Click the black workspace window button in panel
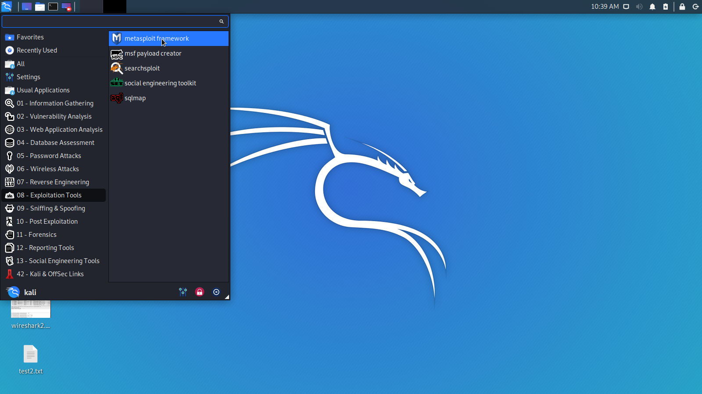This screenshot has height=394, width=702. [115, 7]
